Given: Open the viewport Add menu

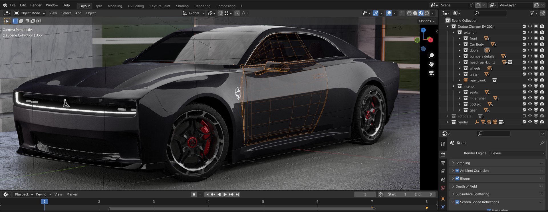Looking at the screenshot, I should (x=78, y=13).
